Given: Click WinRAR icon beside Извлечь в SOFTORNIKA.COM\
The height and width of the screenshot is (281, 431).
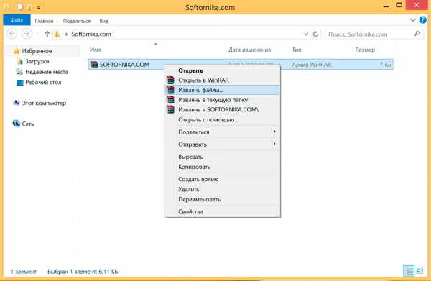Looking at the screenshot, I should point(170,109).
